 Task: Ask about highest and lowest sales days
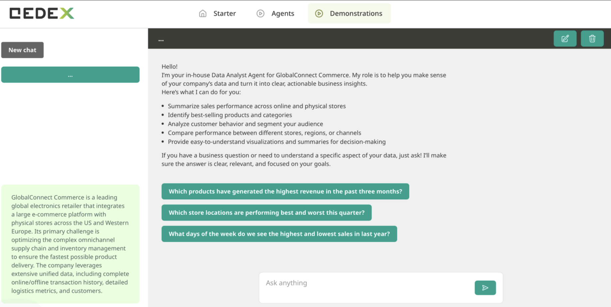point(279,234)
